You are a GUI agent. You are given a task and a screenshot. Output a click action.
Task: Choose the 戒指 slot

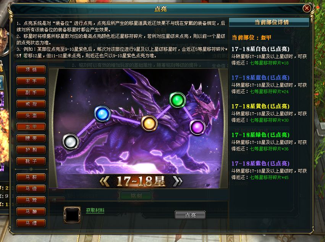click(31, 104)
